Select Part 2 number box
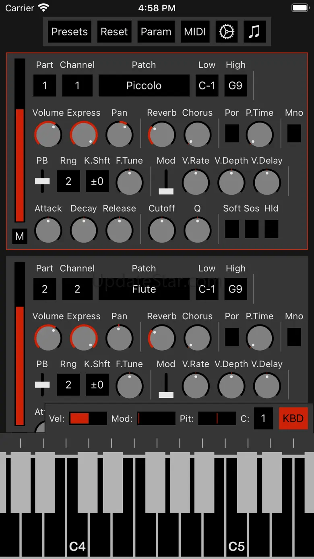Viewport: 314px width, 559px height. click(x=45, y=289)
